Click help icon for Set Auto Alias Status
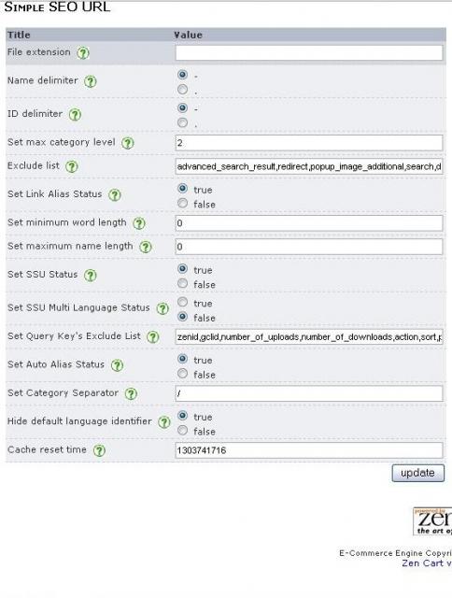 click(117, 365)
